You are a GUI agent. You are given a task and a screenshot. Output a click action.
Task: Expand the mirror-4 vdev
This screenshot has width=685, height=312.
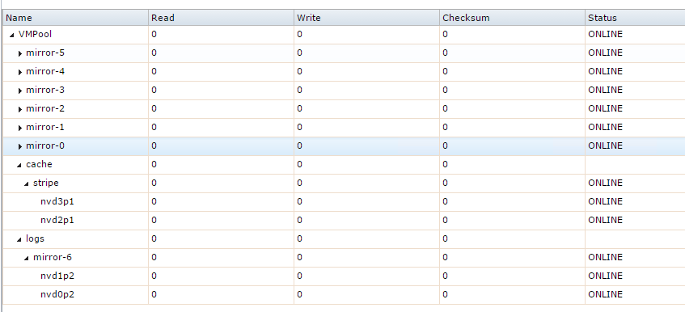coord(19,72)
